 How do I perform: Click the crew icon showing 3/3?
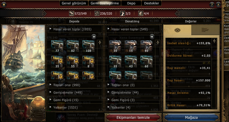coord(122,13)
